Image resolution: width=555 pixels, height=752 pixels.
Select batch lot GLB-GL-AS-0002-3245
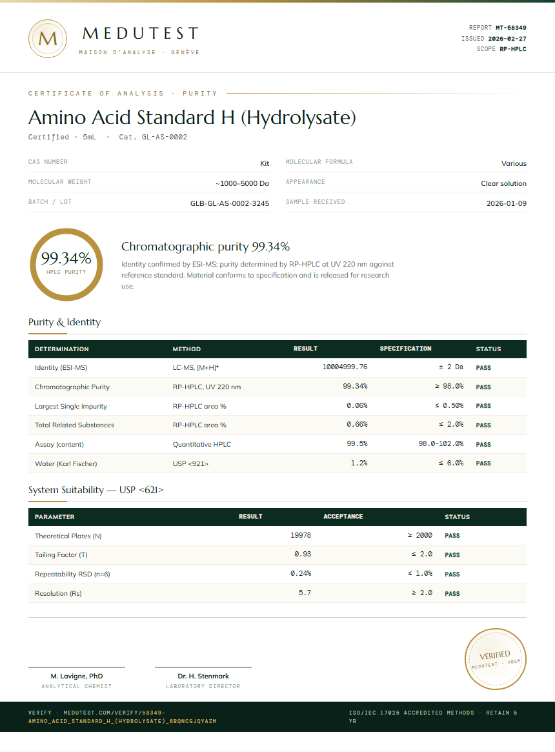(x=230, y=203)
